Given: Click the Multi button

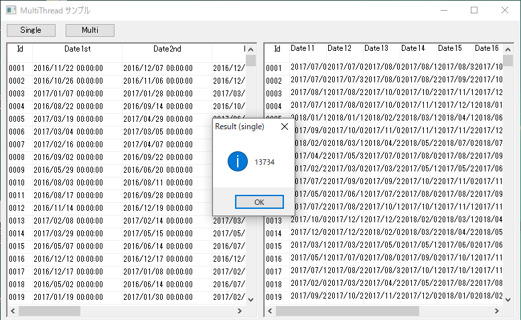Looking at the screenshot, I should [90, 30].
